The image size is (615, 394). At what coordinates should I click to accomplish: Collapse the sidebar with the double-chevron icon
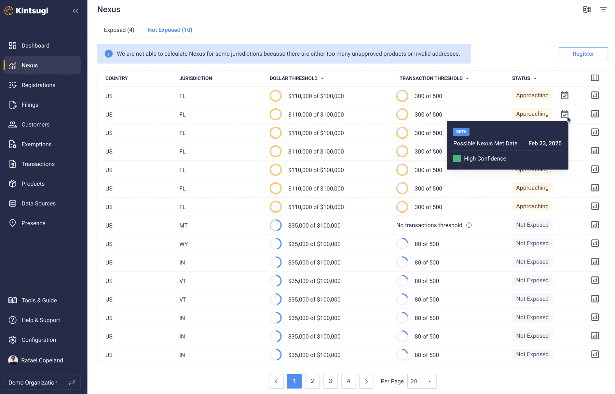pos(75,11)
